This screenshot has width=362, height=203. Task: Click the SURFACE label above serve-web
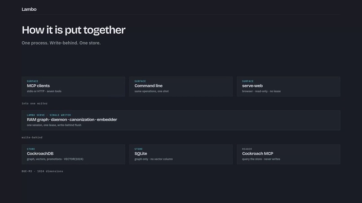pos(248,82)
